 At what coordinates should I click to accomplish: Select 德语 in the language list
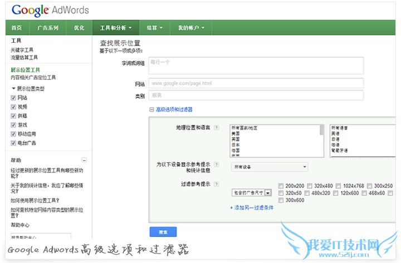(x=335, y=145)
